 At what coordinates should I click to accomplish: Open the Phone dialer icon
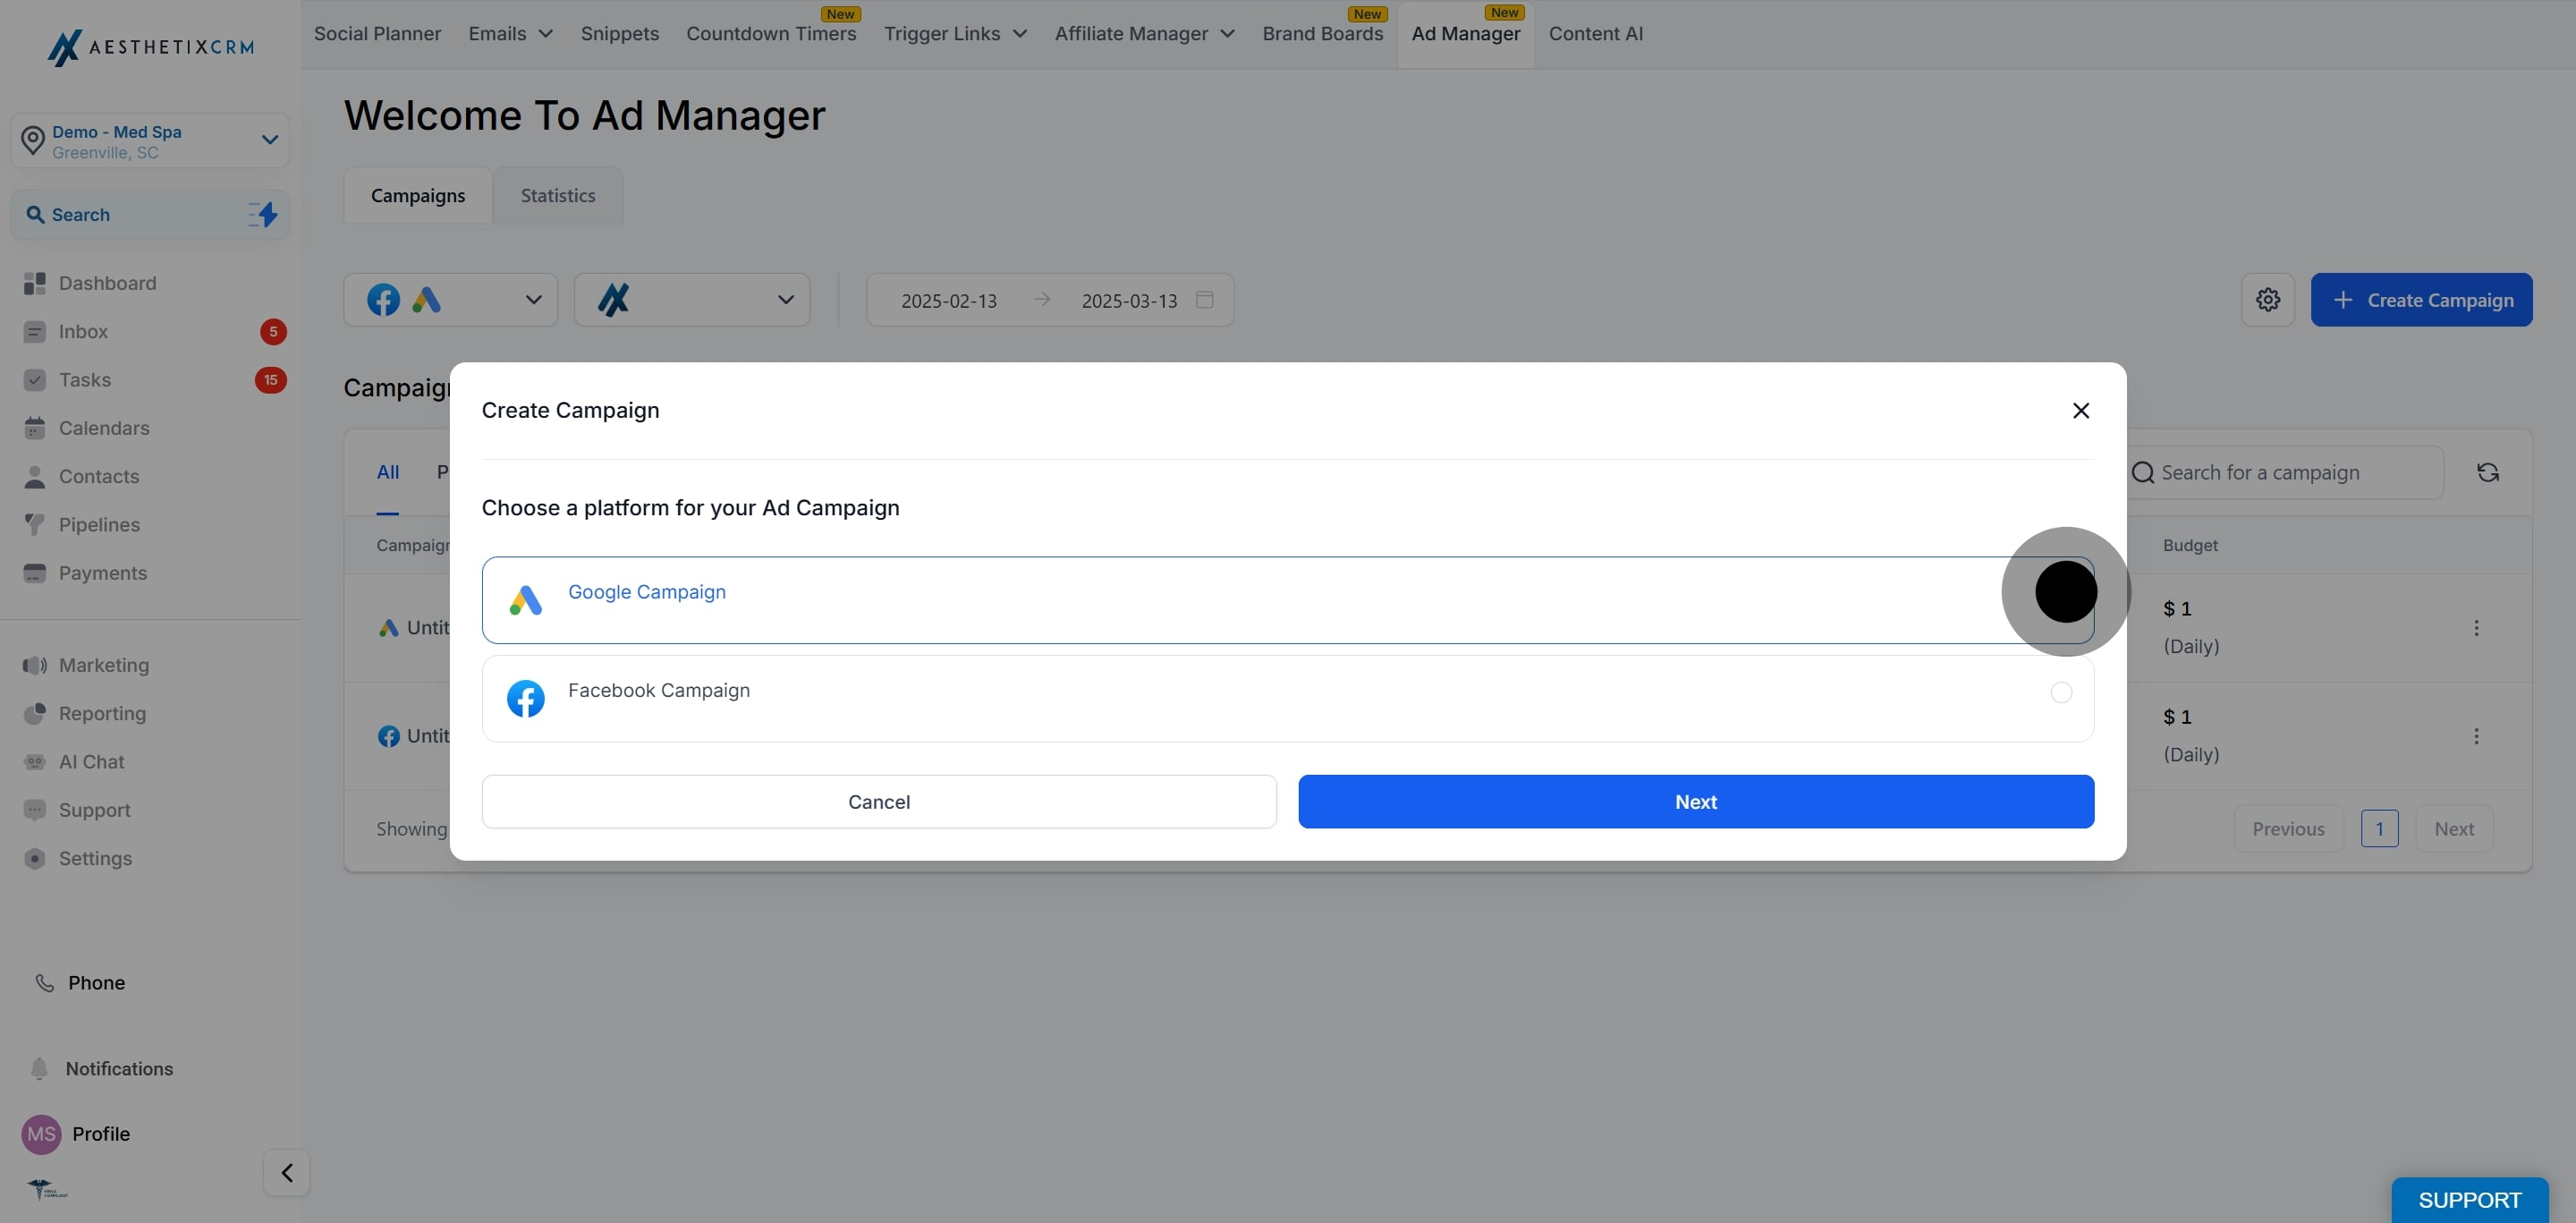tap(44, 982)
